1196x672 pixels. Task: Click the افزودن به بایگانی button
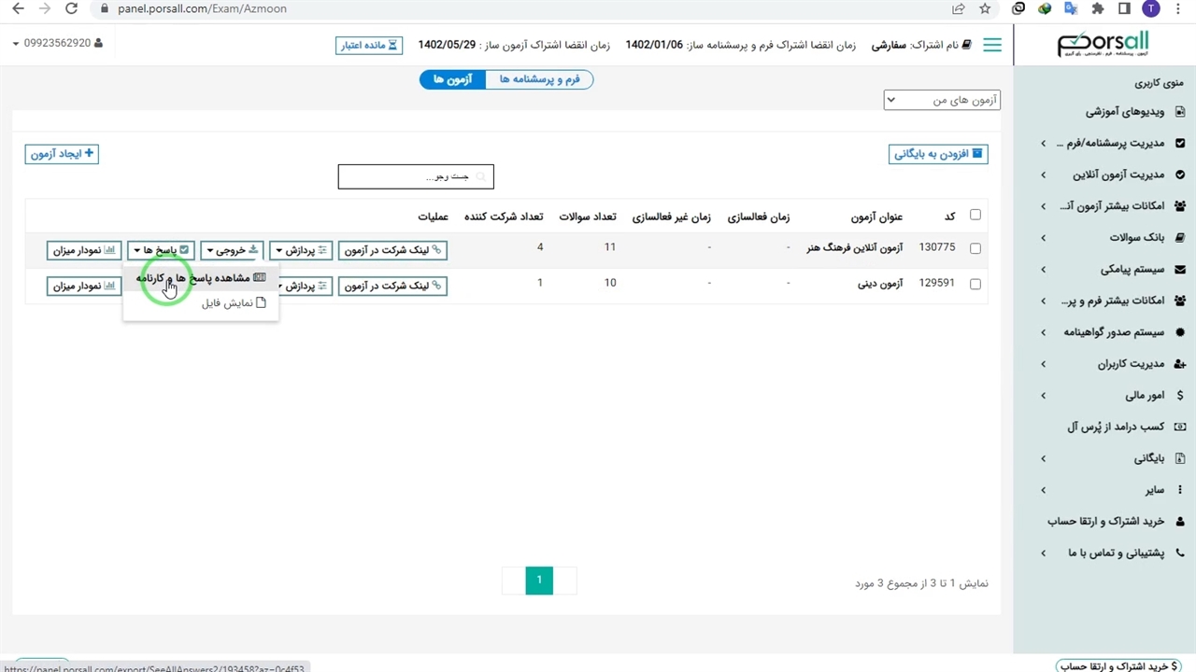938,154
